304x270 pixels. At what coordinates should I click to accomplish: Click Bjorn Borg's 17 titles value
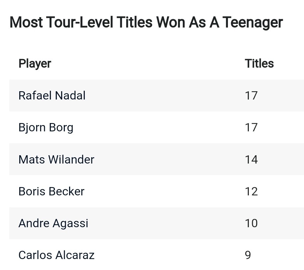pos(251,128)
